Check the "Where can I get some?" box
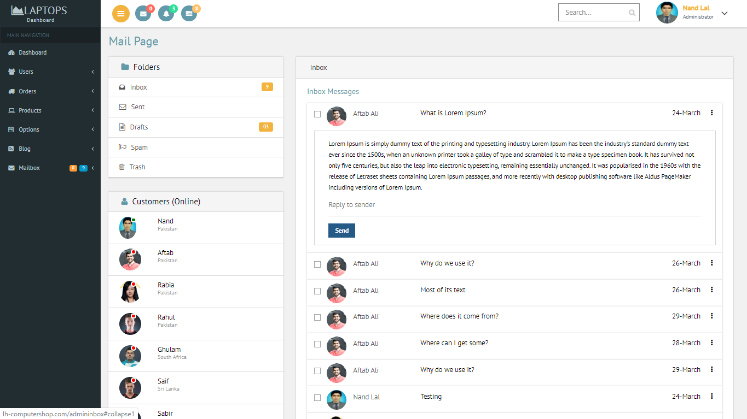The width and height of the screenshot is (747, 419). click(317, 344)
